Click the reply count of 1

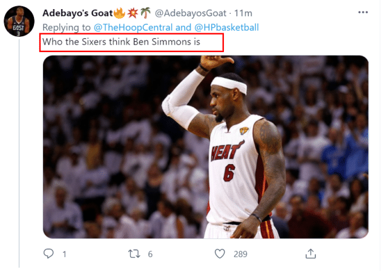[x=64, y=254]
